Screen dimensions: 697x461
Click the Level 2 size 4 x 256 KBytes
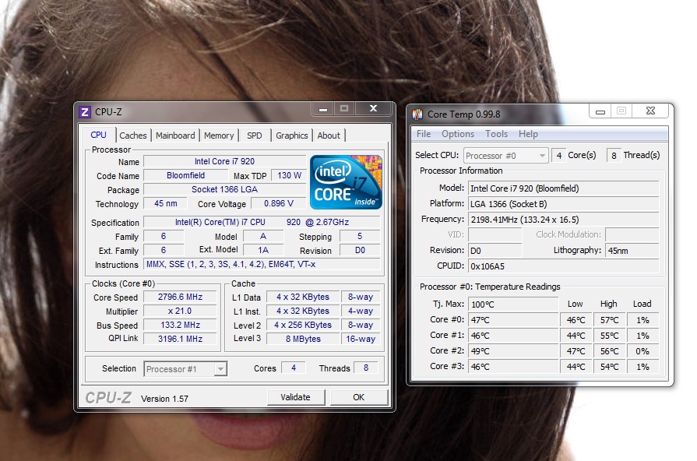tap(303, 325)
